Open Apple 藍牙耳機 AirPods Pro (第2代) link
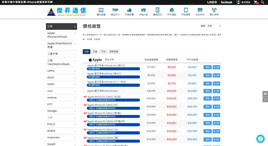Image resolution: width=268 pixels, height=146 pixels. pyautogui.click(x=106, y=66)
